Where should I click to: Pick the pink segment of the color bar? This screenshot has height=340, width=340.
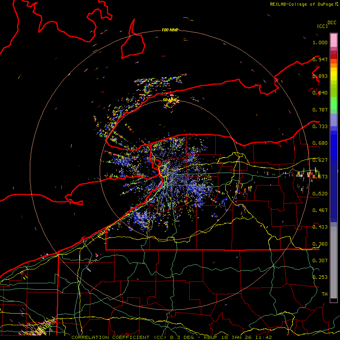[x=334, y=40]
